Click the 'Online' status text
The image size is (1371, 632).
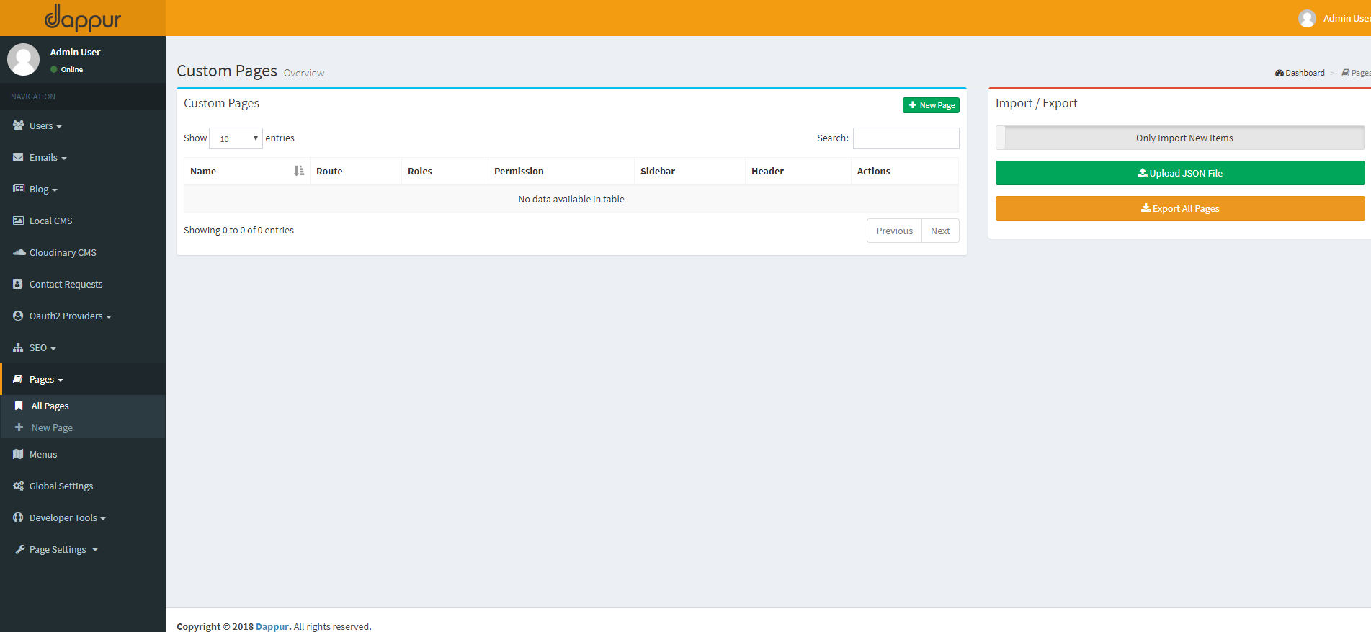tap(72, 69)
